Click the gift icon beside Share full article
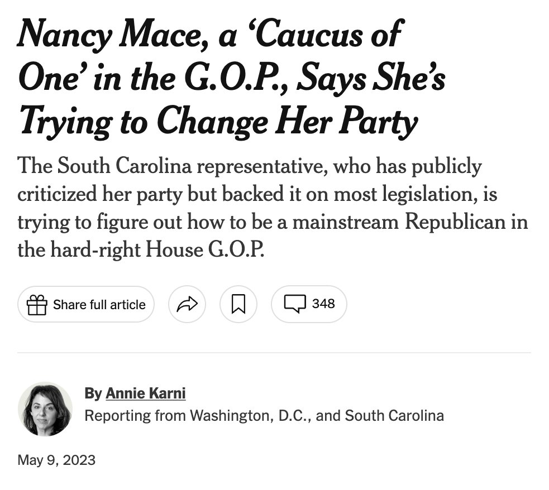 (37, 305)
